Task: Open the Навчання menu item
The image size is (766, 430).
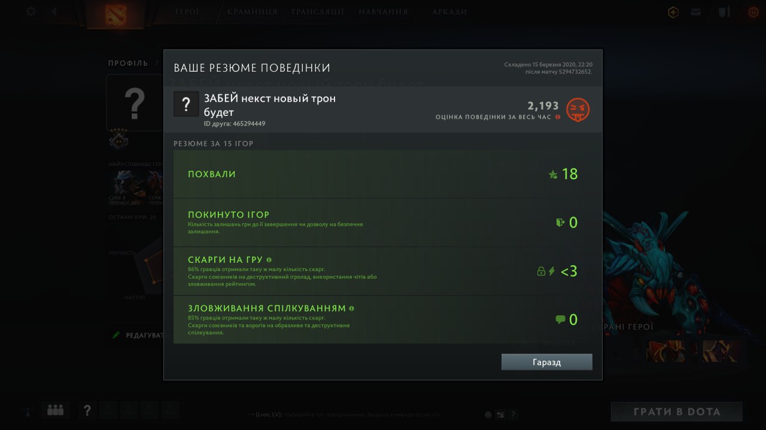Action: click(x=383, y=11)
